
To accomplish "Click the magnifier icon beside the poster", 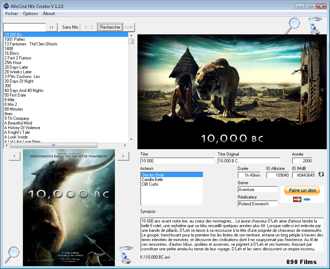I will tap(12, 254).
